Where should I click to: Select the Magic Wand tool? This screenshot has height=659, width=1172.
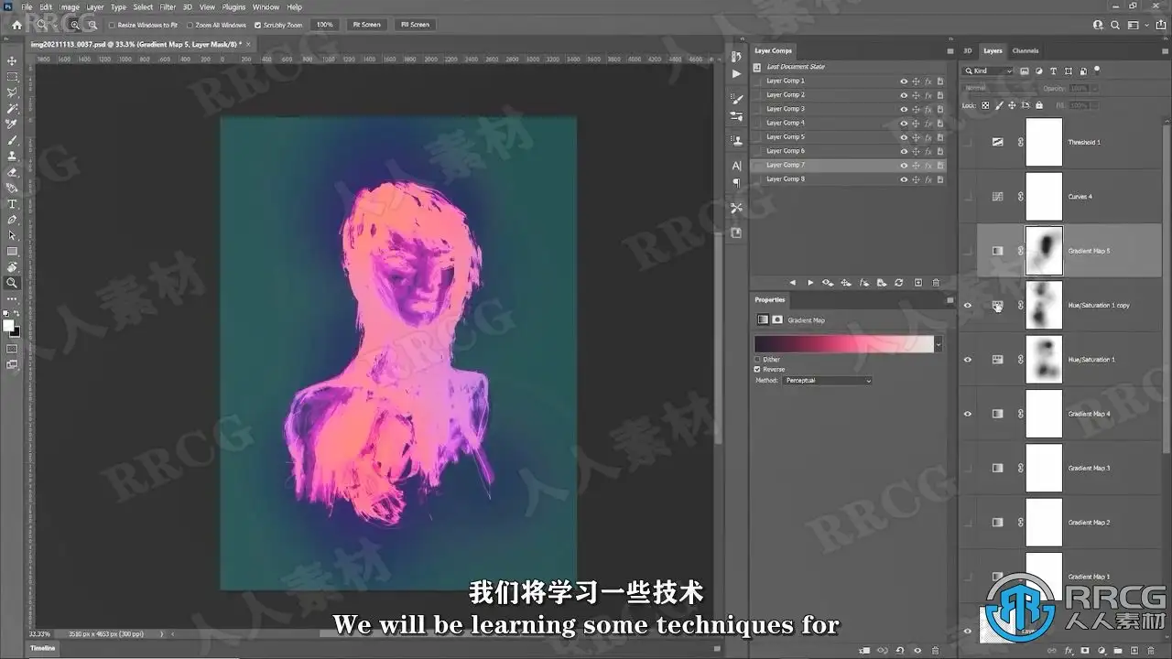click(12, 108)
